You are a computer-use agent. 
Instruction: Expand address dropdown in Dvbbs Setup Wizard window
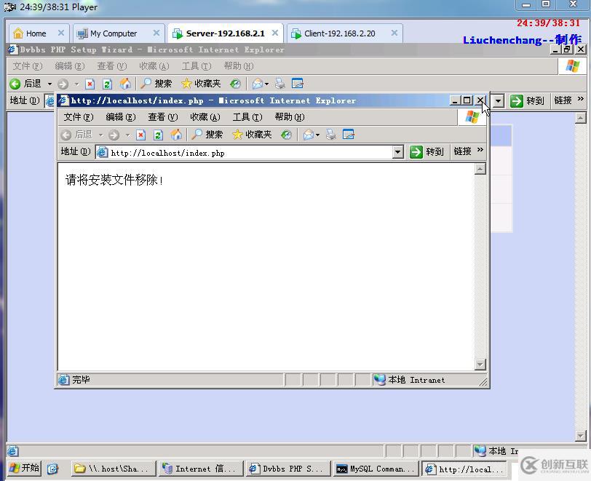pos(499,101)
